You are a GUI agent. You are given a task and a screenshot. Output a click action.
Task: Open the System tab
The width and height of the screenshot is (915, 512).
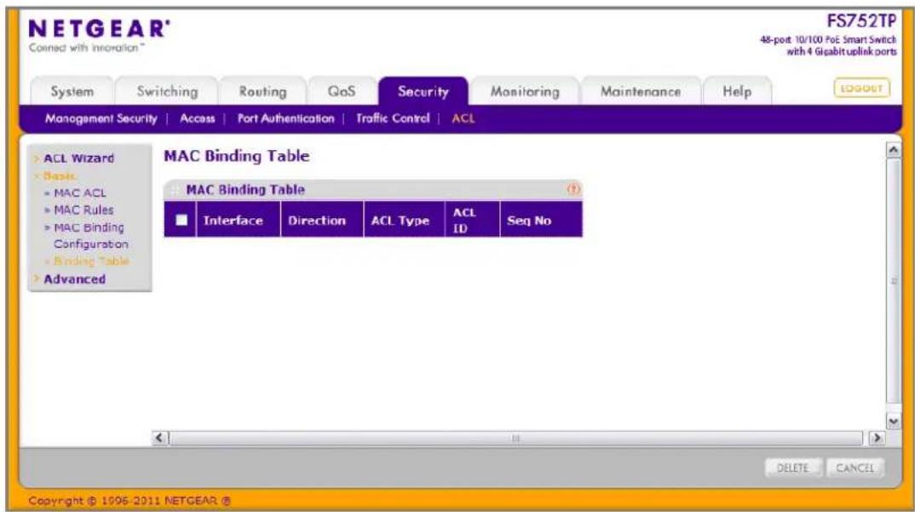coord(72,92)
